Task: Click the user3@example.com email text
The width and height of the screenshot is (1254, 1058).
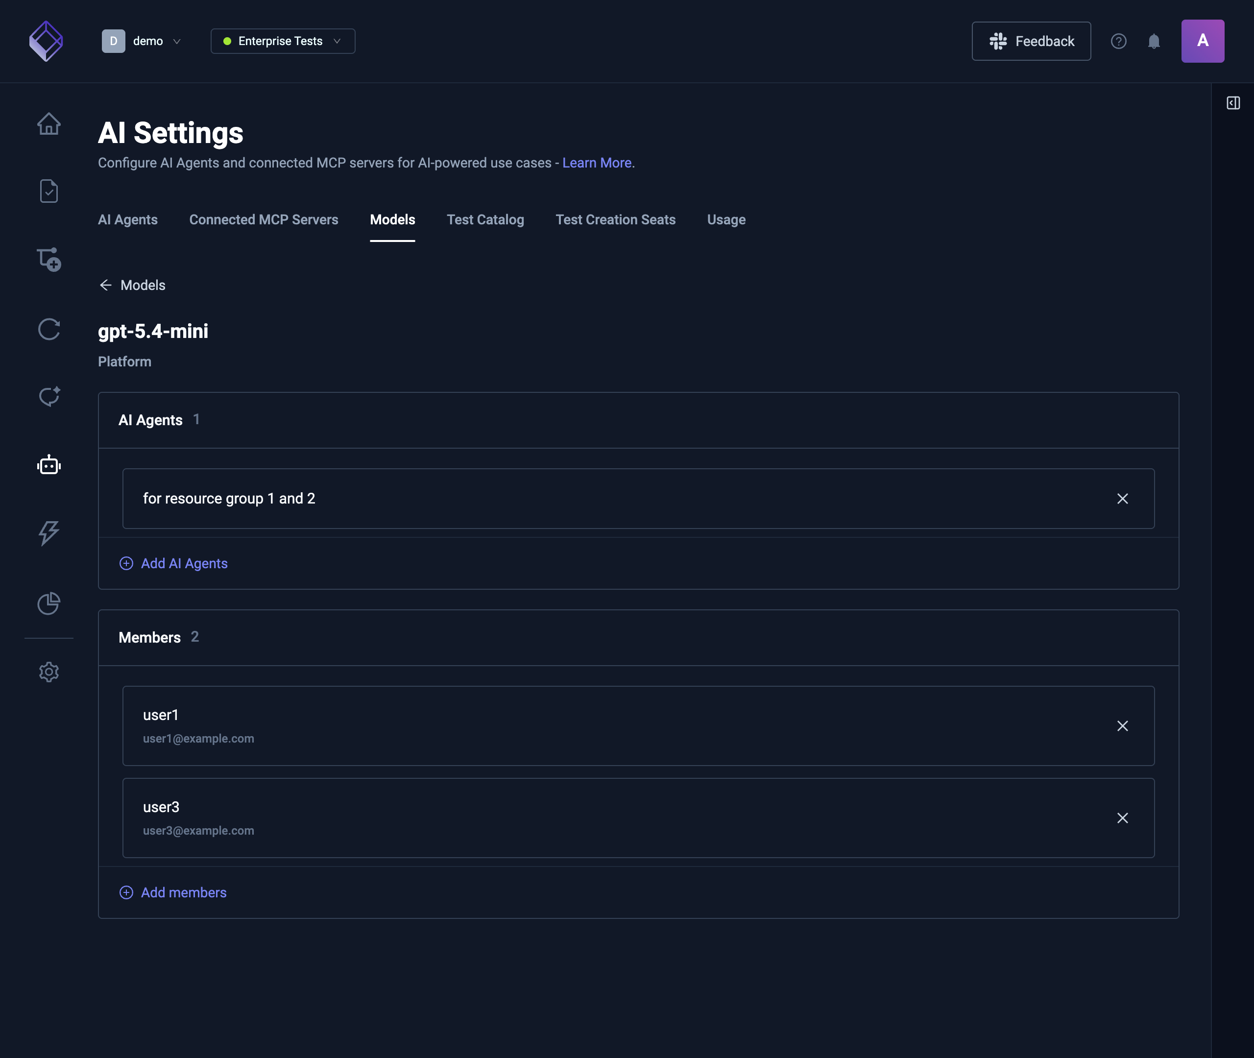Action: 198,831
